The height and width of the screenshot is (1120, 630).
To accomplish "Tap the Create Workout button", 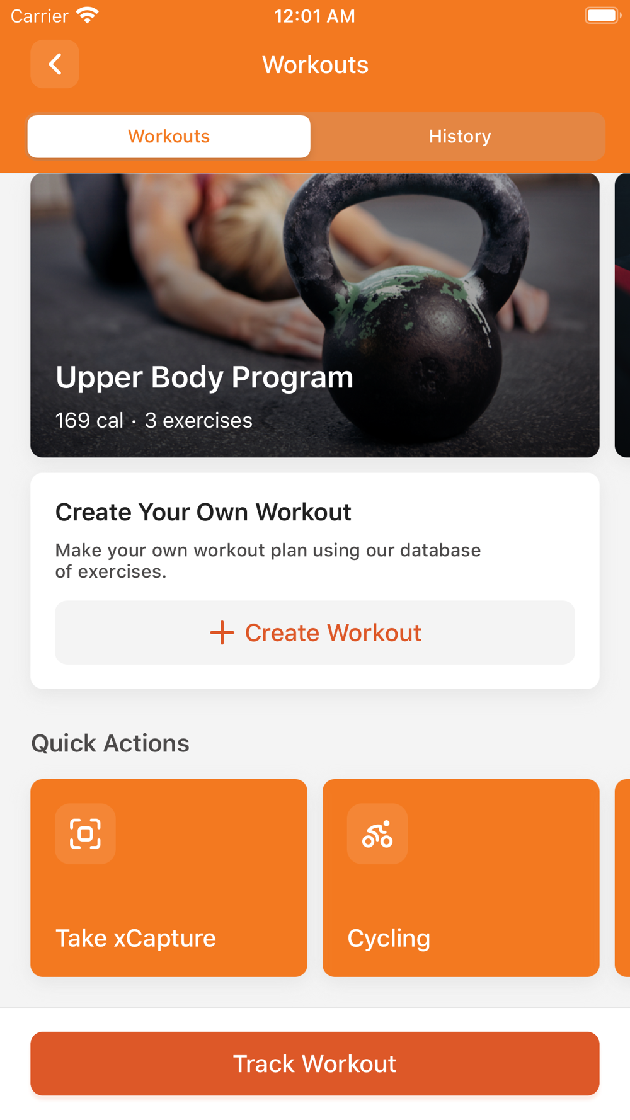I will (315, 632).
